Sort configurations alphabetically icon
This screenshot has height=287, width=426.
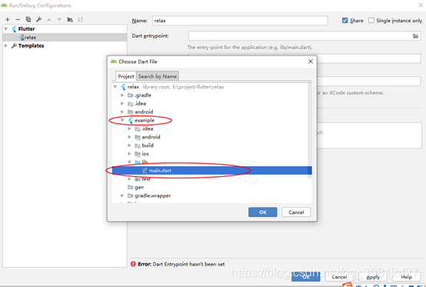click(x=80, y=19)
